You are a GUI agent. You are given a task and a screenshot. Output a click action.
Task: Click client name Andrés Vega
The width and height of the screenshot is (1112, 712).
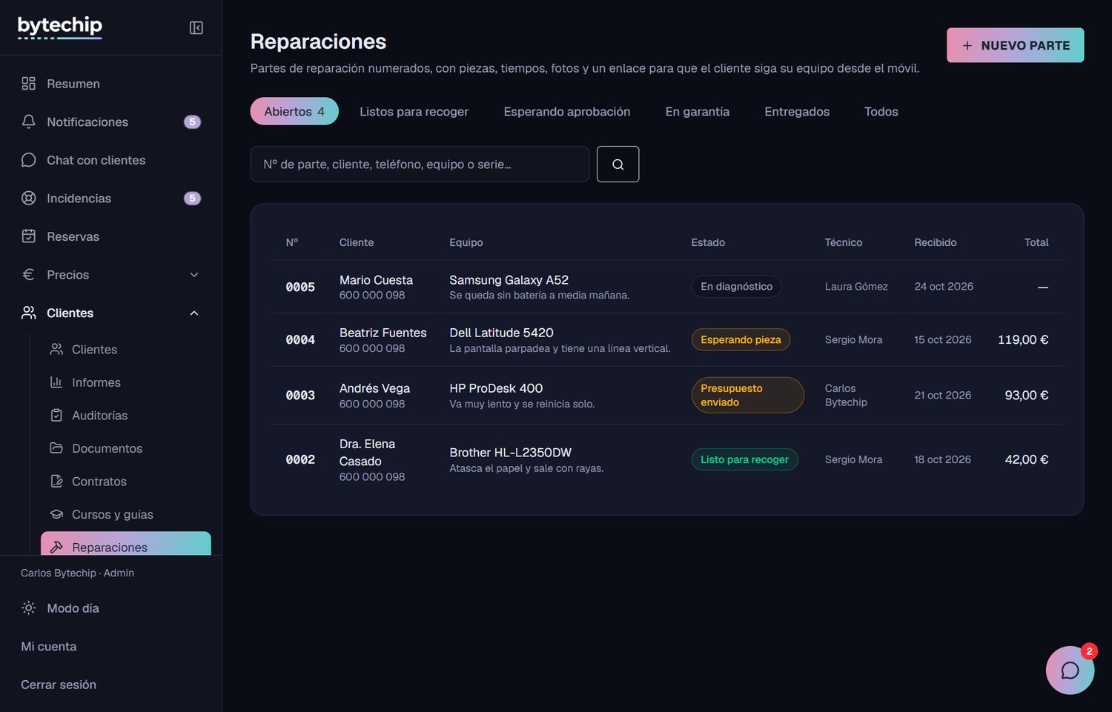[374, 388]
